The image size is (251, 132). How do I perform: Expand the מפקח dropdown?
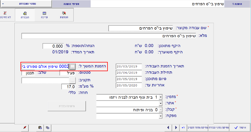(160, 116)
